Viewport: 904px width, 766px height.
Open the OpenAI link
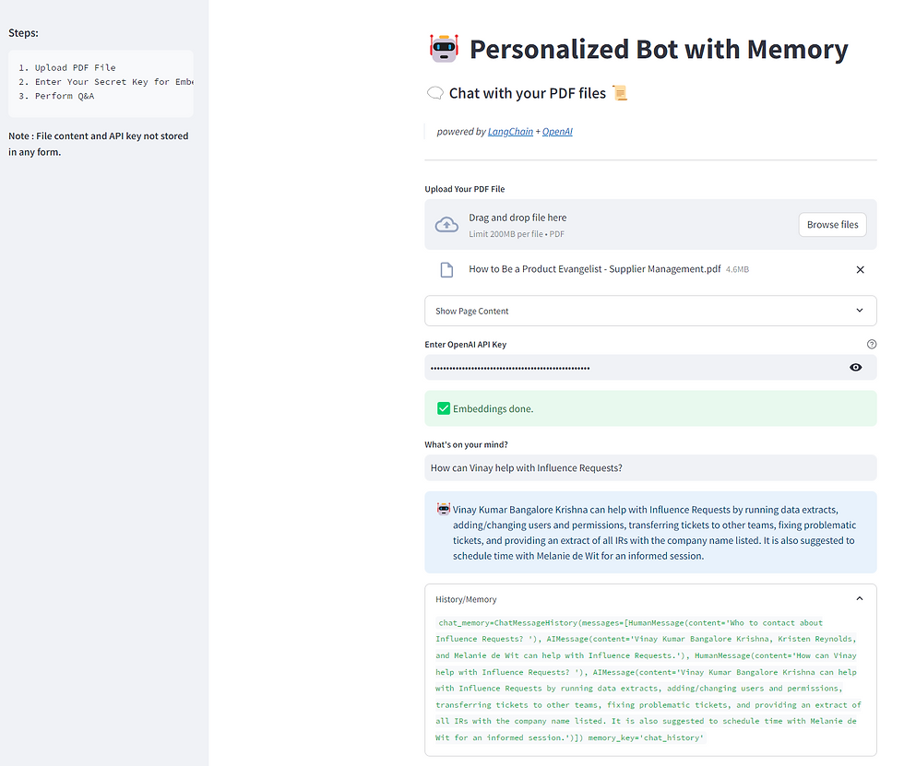(x=557, y=131)
